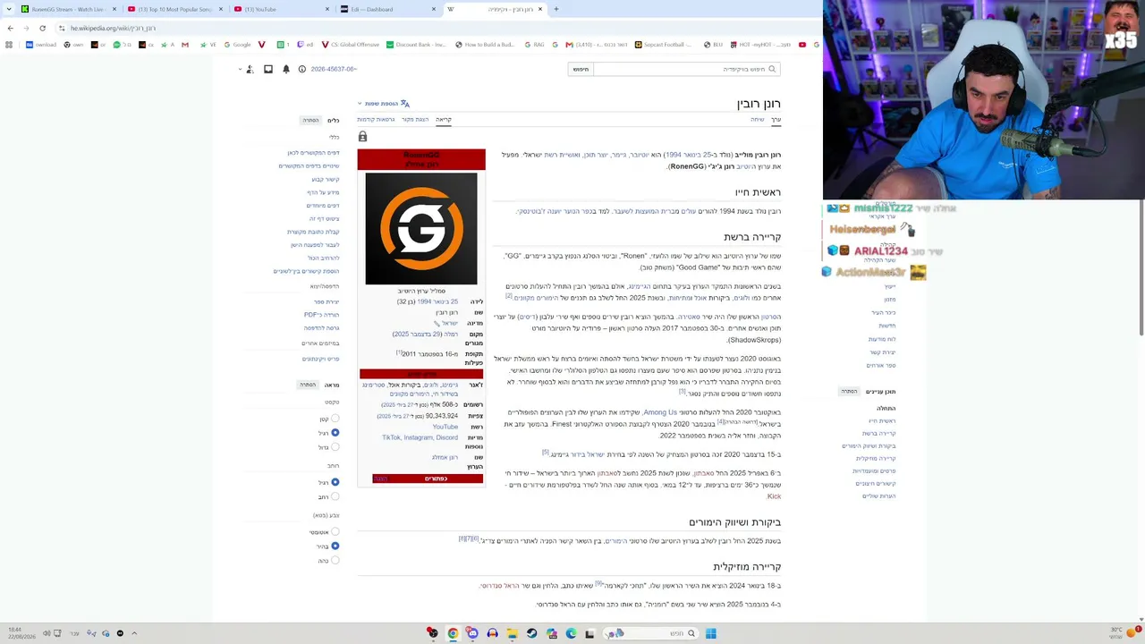Expand the add languages dropdown arrow
Image resolution: width=1145 pixels, height=644 pixels.
360,104
